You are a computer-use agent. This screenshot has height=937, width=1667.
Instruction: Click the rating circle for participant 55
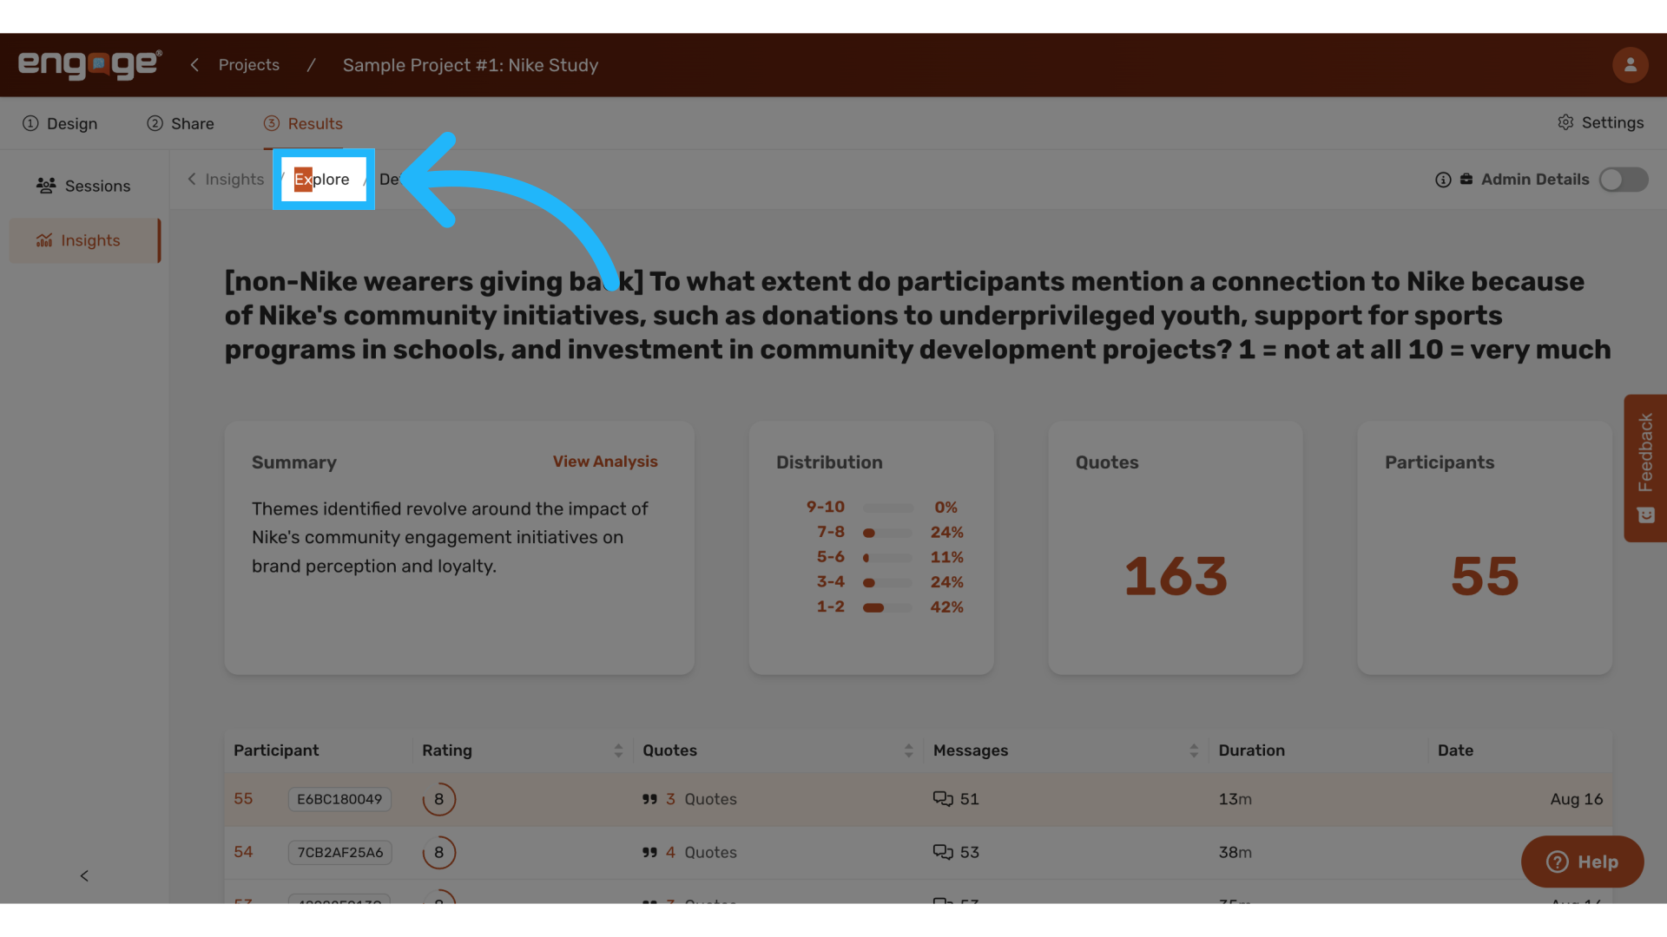pos(439,799)
